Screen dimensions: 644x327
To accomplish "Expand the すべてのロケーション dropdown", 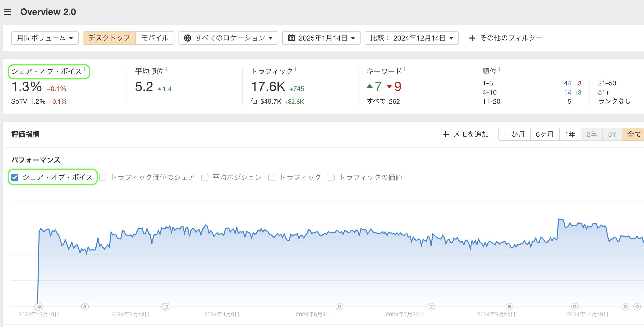I will pyautogui.click(x=228, y=38).
